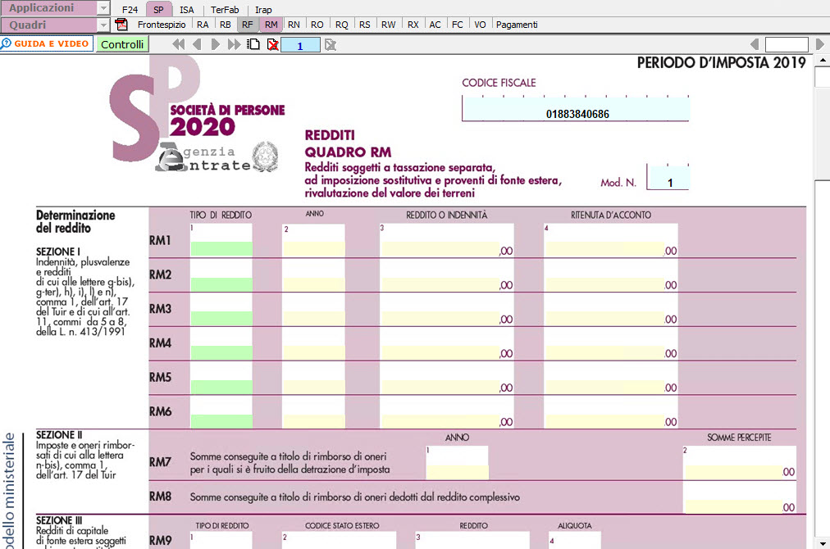Open quadro RA
Viewport: 830px width, 549px height.
click(203, 25)
